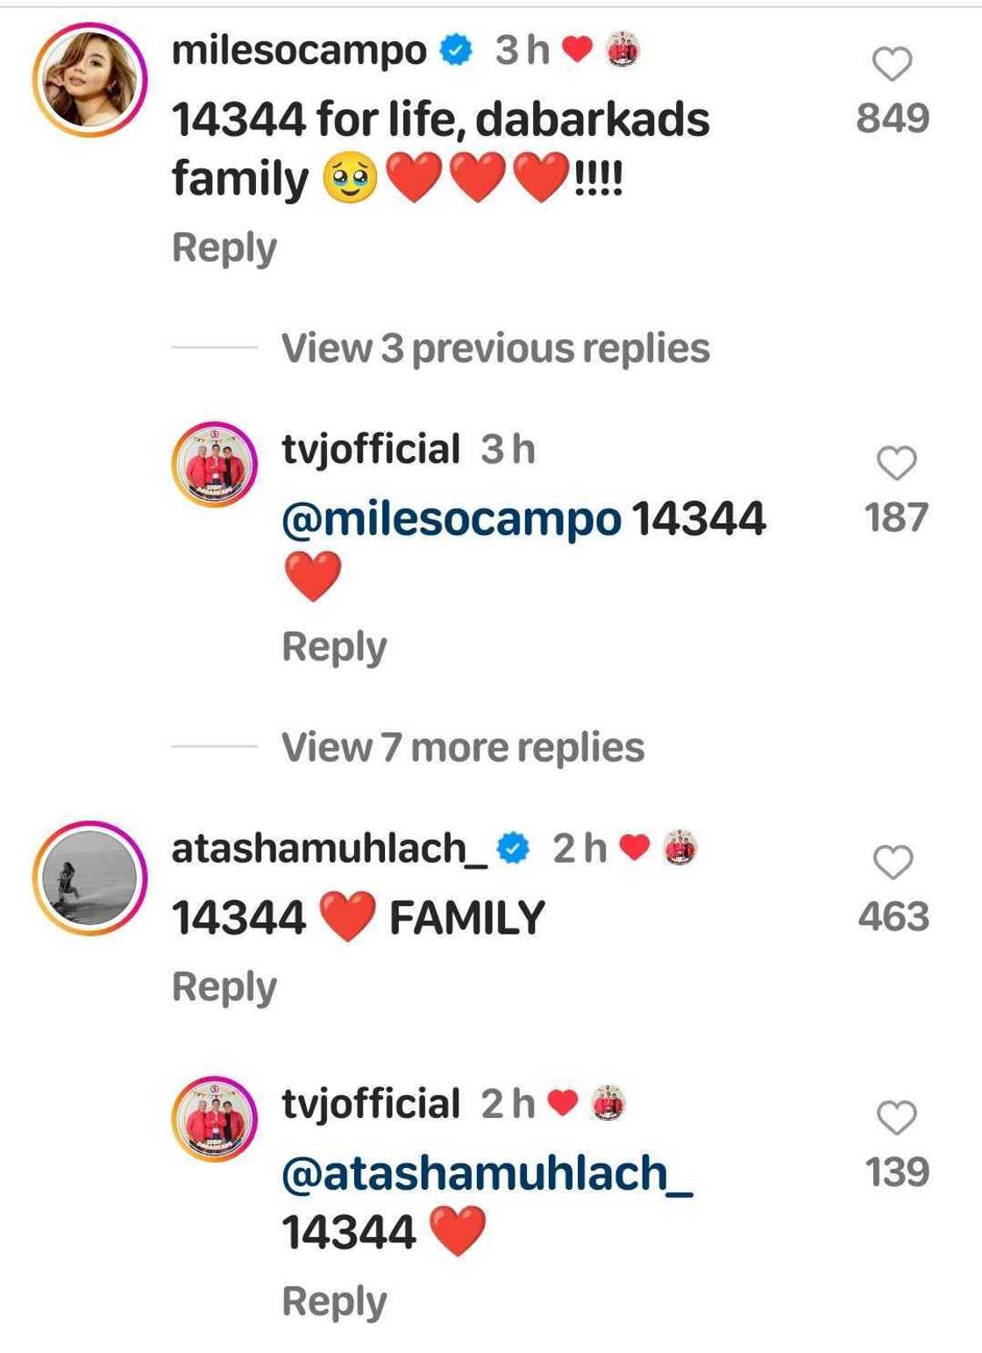Reply to tvjofficial's @milesocampo reply
This screenshot has height=1353, width=982.
(x=334, y=648)
